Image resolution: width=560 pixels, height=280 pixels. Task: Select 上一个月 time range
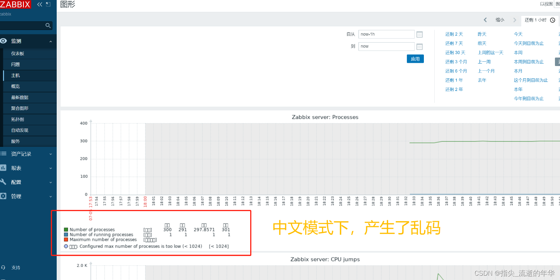(x=486, y=71)
